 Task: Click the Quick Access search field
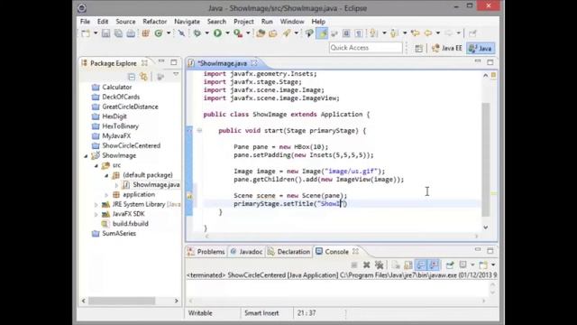tap(365, 48)
